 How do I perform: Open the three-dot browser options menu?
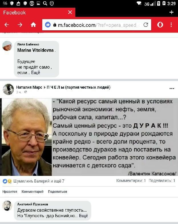tap(171, 25)
